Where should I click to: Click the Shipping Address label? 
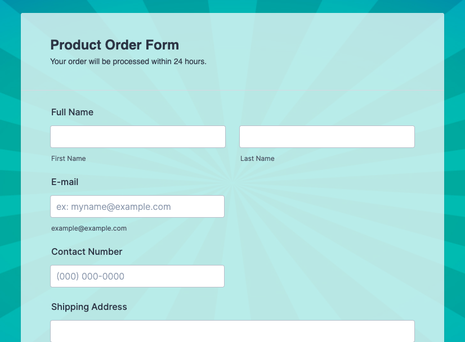pyautogui.click(x=89, y=307)
